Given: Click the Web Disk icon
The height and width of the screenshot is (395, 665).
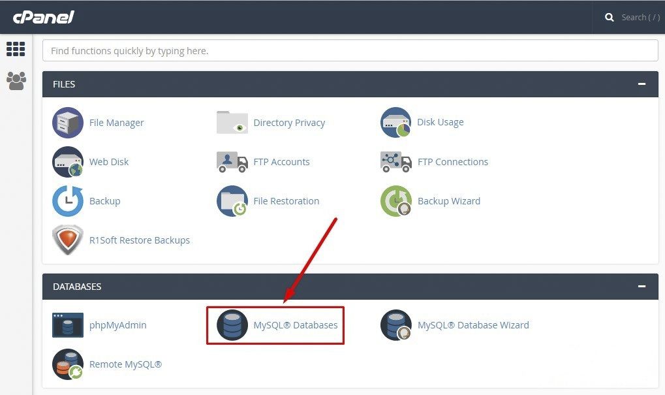Looking at the screenshot, I should [x=68, y=162].
